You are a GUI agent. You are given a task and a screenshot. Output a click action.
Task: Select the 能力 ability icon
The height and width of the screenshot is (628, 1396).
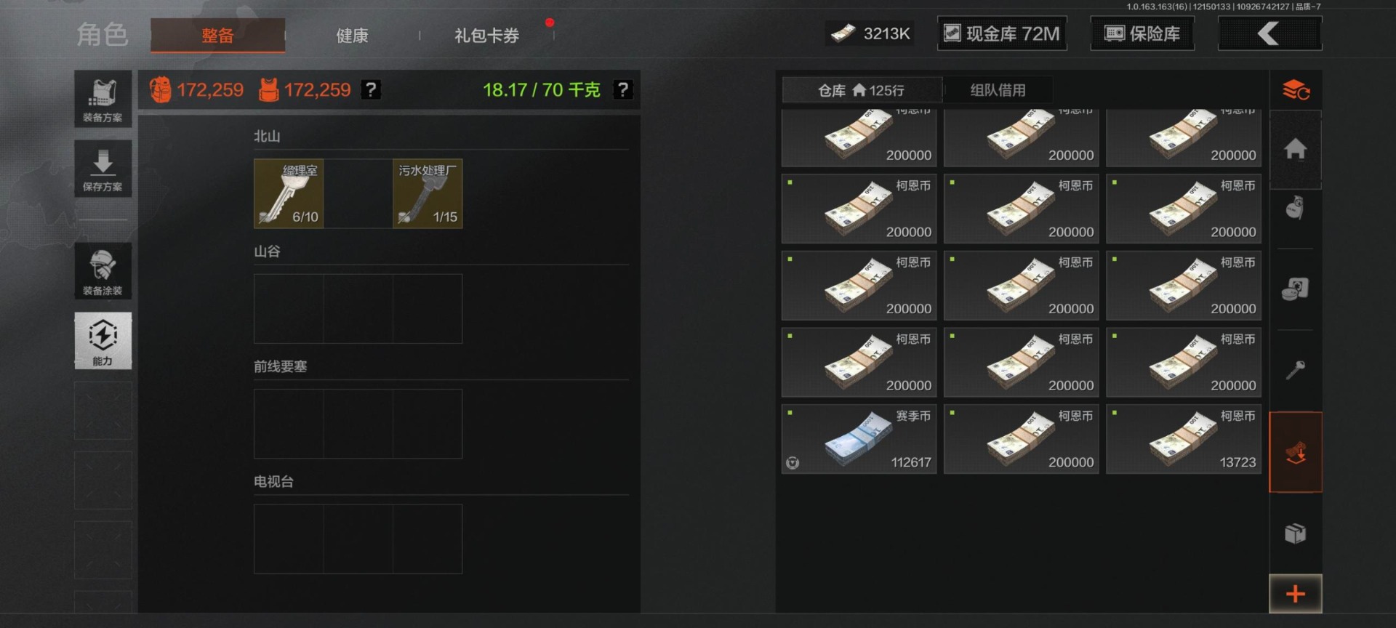[x=103, y=341]
